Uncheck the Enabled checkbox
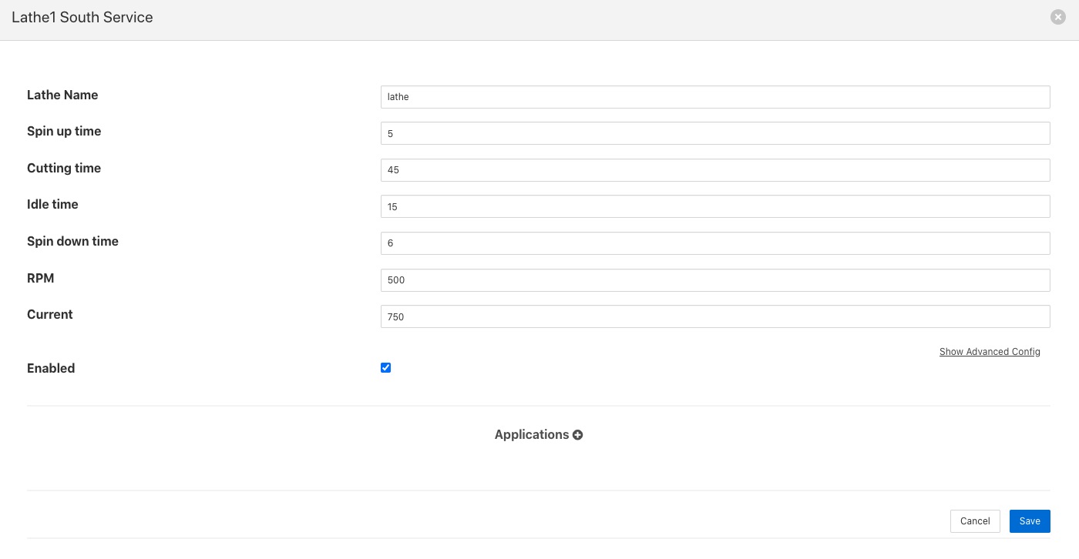Viewport: 1079px width, 559px height. click(386, 368)
